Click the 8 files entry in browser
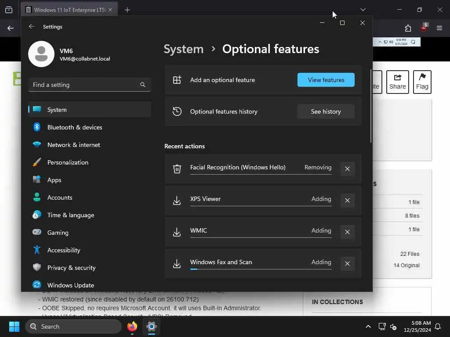The height and width of the screenshot is (337, 450). click(412, 215)
